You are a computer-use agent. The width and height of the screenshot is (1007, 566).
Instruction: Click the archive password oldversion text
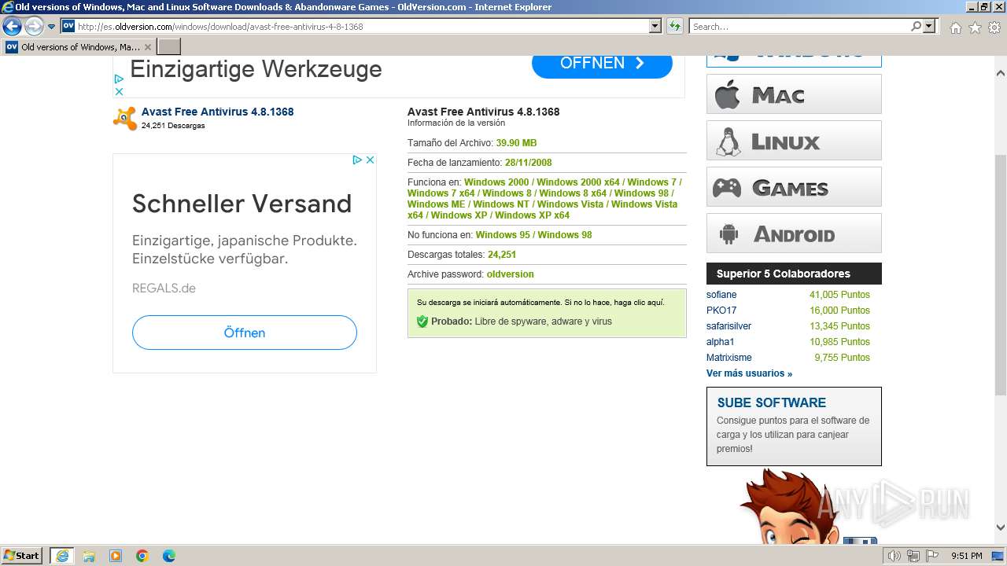pos(510,274)
